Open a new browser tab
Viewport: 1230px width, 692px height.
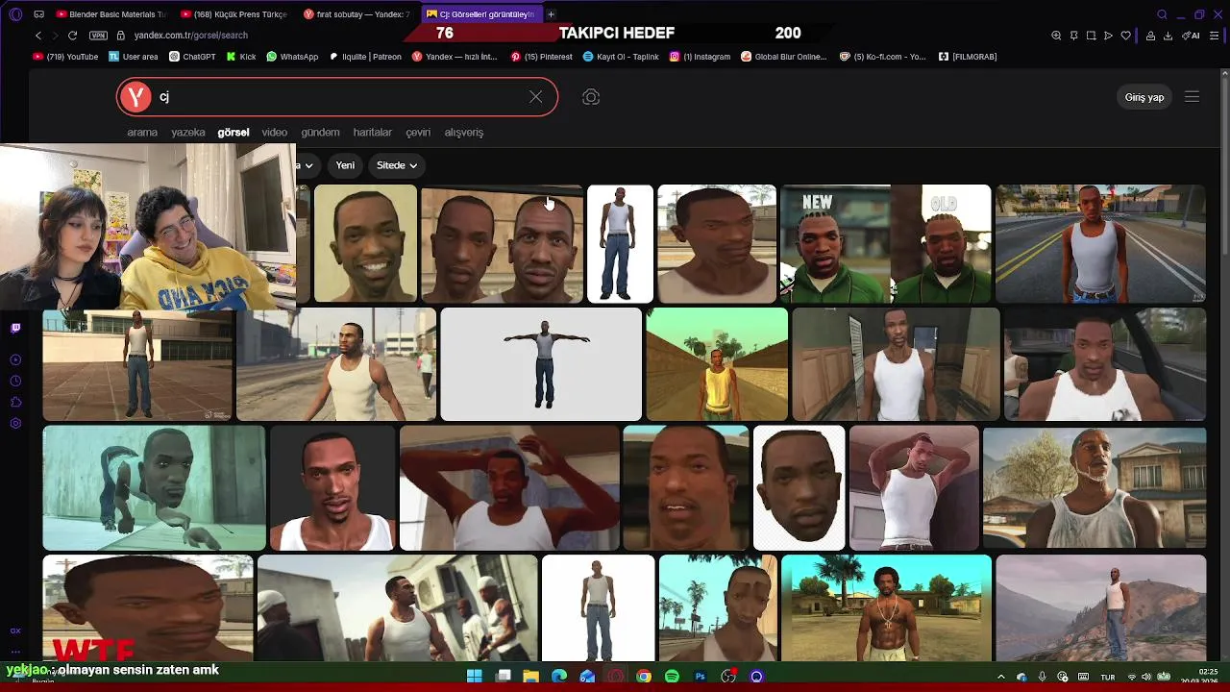click(551, 14)
